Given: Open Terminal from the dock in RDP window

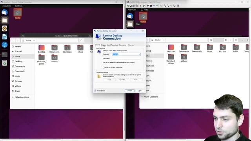Looking at the screenshot, I should 4,55.
